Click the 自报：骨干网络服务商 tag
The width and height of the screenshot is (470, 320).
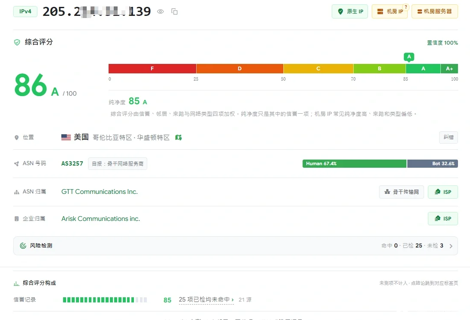click(118, 163)
